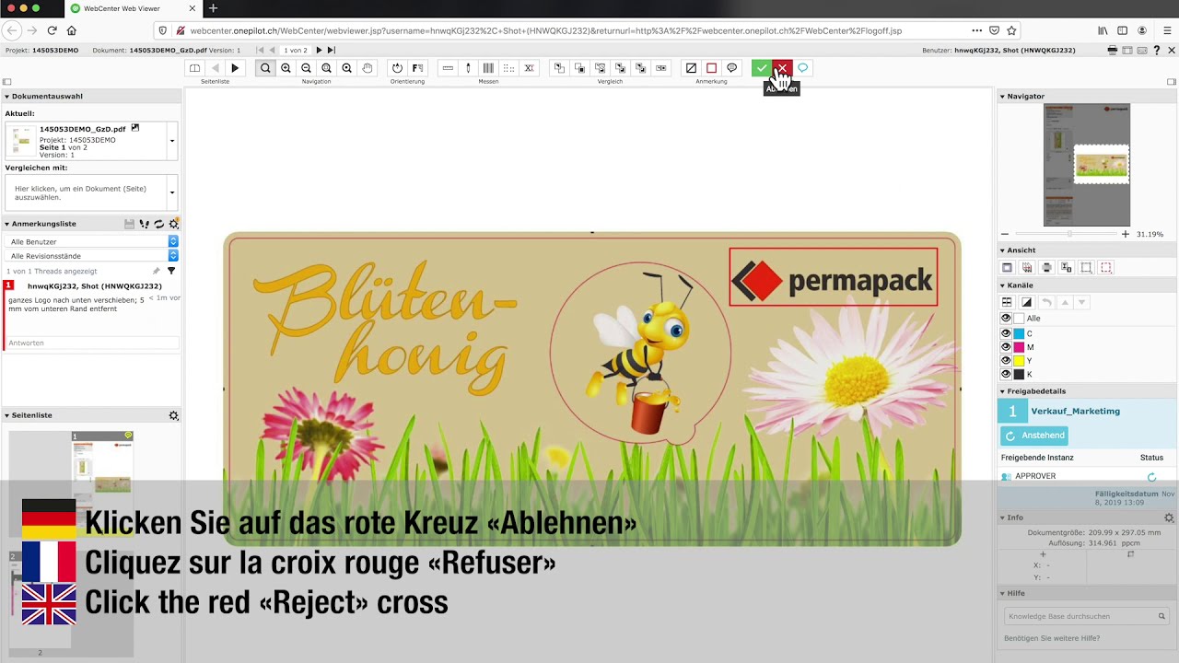Click the blue comment bubble beside reject
This screenshot has width=1179, height=663.
point(803,68)
